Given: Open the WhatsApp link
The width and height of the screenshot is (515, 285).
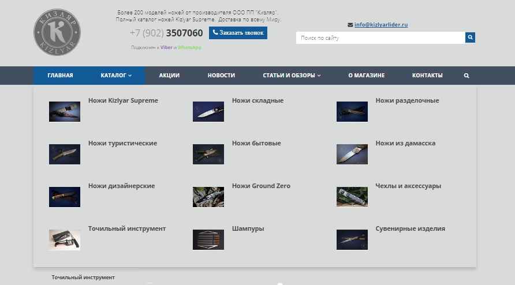Looking at the screenshot, I should pyautogui.click(x=189, y=47).
